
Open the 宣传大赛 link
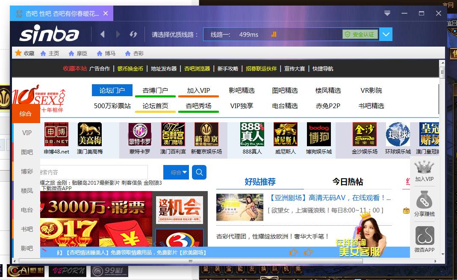coord(295,68)
